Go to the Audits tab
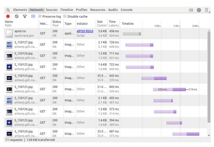214x147 pixels. click(x=113, y=10)
